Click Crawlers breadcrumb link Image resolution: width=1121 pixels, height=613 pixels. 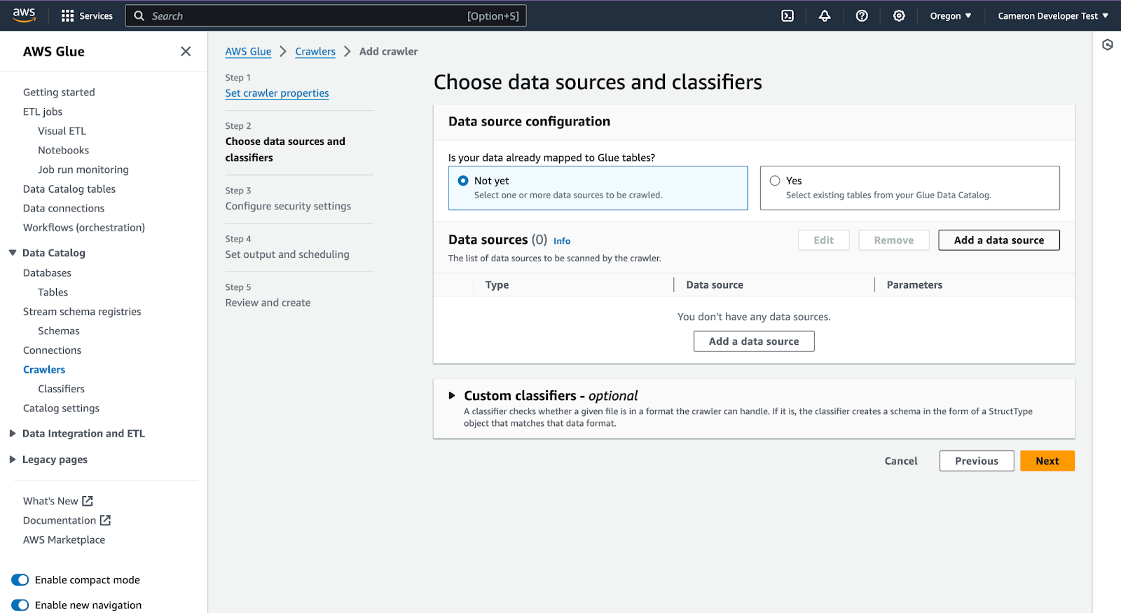pyautogui.click(x=315, y=51)
